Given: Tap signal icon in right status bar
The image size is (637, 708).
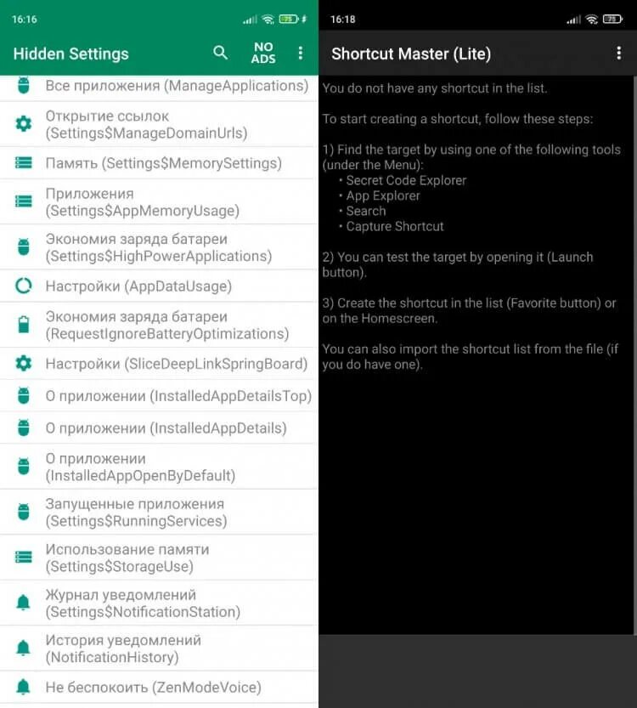Looking at the screenshot, I should tap(573, 20).
